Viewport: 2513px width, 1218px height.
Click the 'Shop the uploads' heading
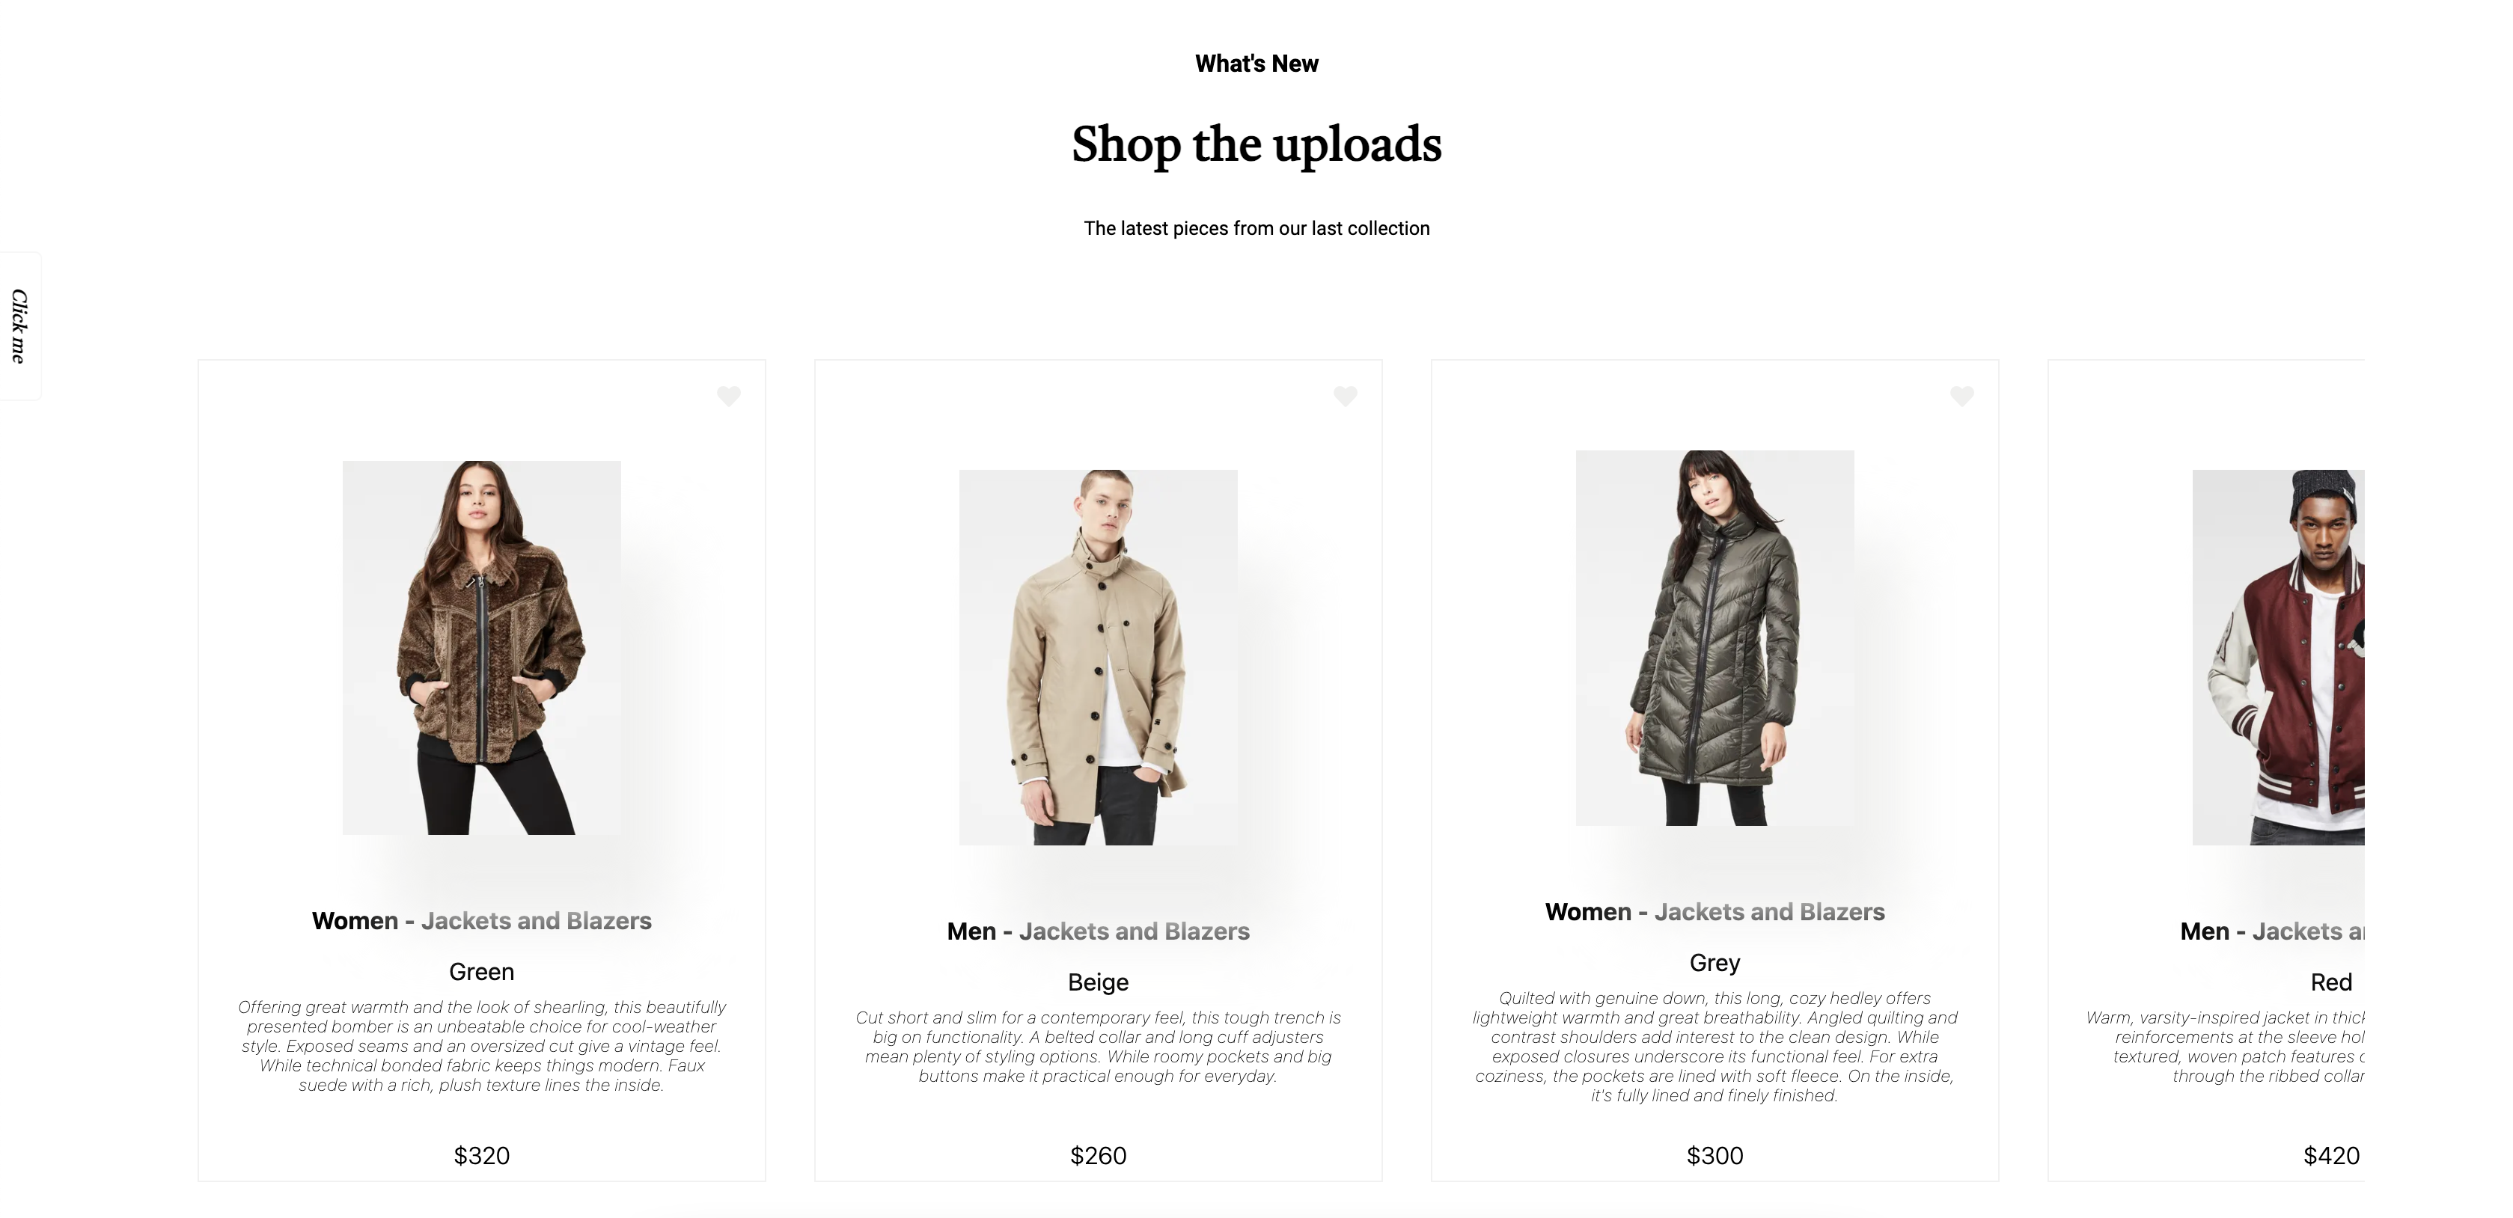click(1256, 144)
